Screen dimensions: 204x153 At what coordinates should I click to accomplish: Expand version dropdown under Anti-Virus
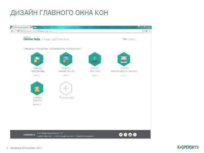[95, 75]
